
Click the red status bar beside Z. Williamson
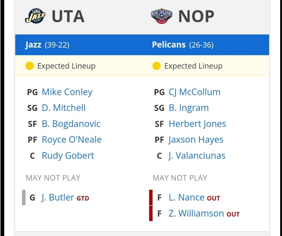coord(151,213)
